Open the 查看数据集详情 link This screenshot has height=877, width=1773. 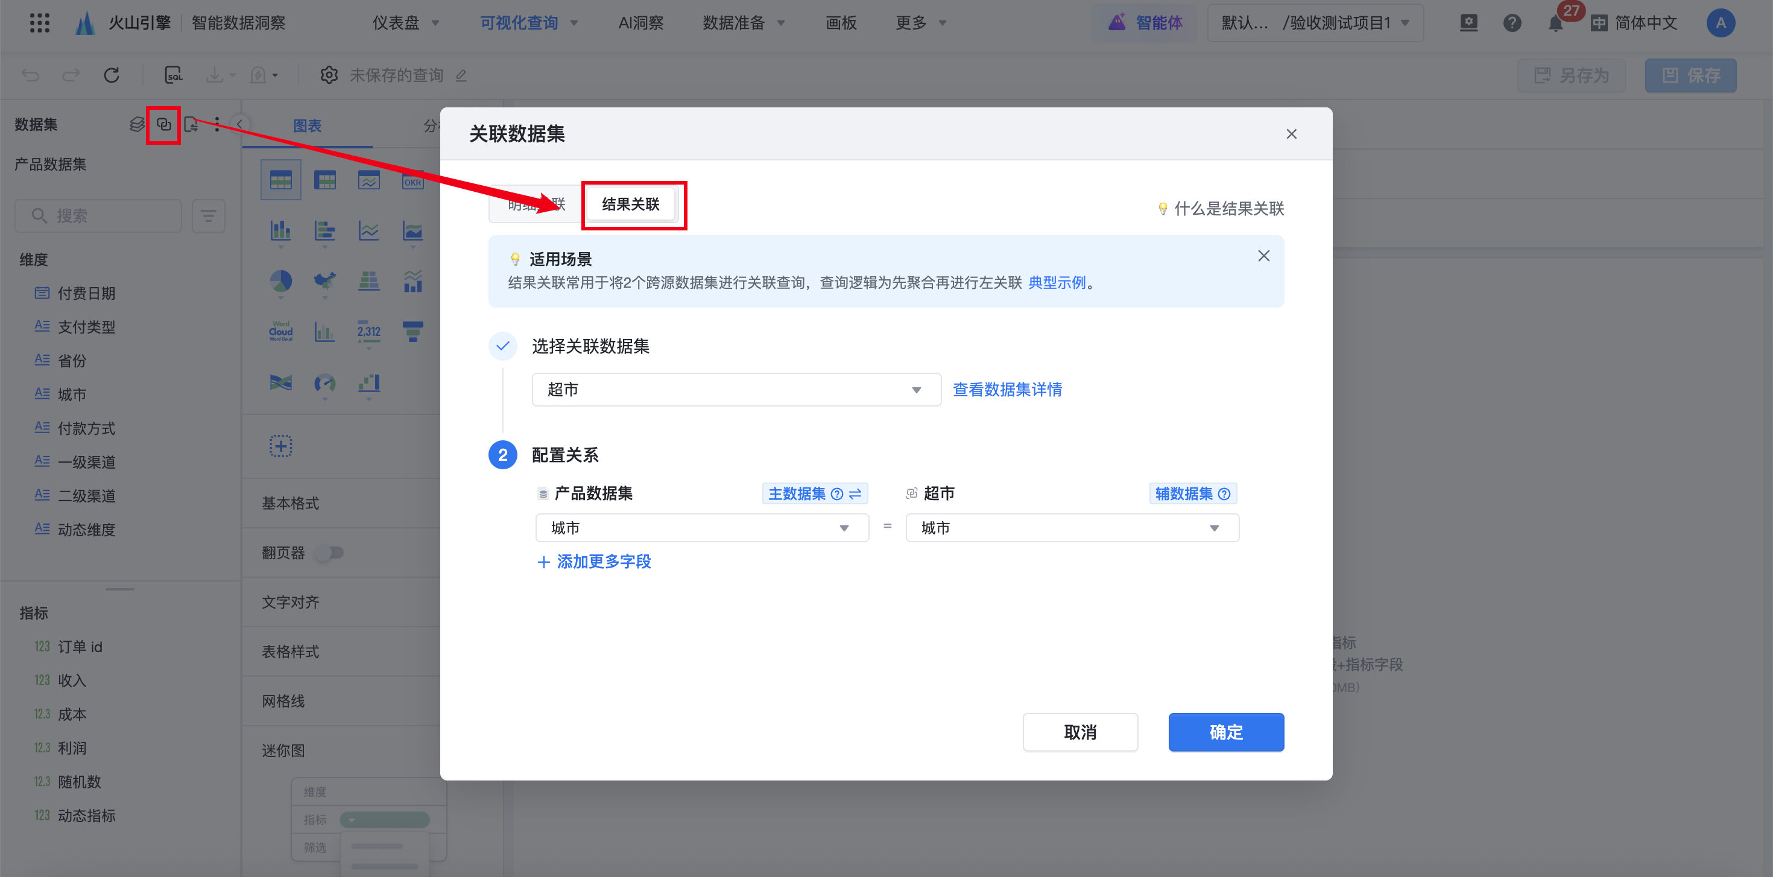coord(1007,390)
